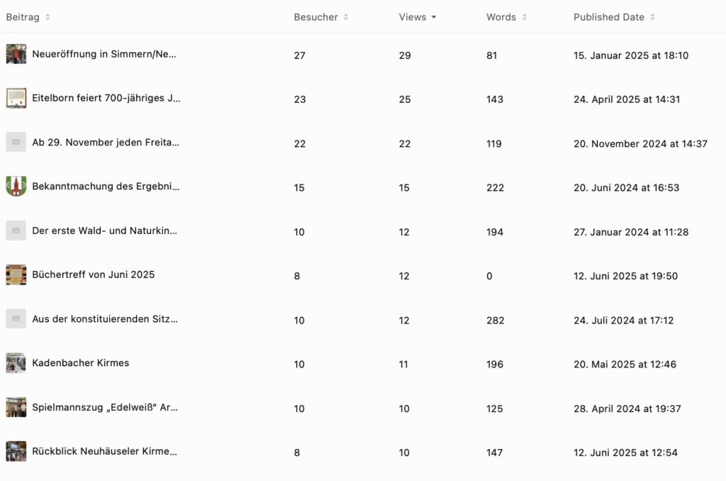Click the coat-of-arms icon beside Bekanntmachung post
Viewport: 726px width, 481px height.
click(16, 187)
